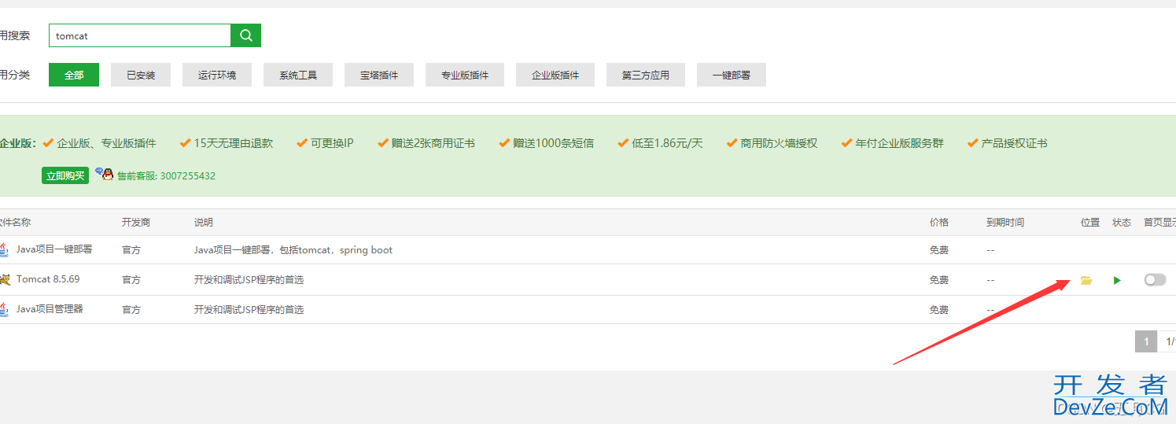Click the 说明 column header
1176x424 pixels.
[x=204, y=223]
